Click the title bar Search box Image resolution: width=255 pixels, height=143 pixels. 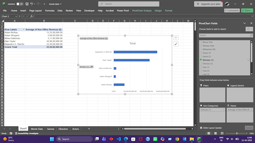coord(129,4)
